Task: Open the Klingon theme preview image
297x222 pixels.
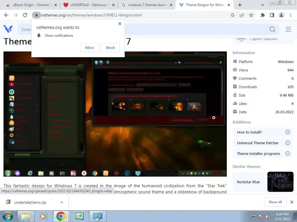Action: 115,114
